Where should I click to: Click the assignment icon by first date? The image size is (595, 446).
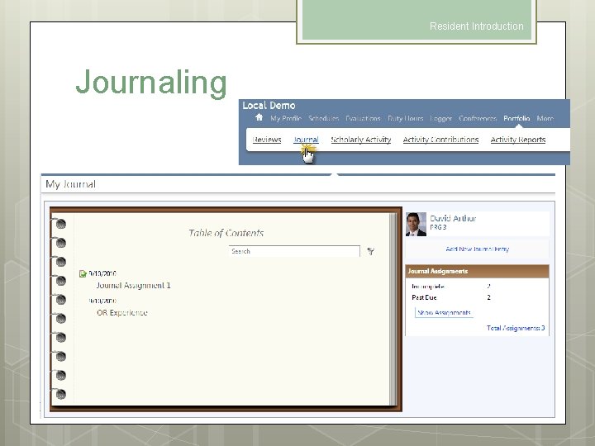[x=83, y=273]
